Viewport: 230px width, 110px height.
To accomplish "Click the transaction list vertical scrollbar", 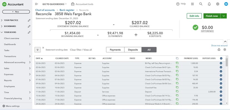I will click(x=227, y=80).
